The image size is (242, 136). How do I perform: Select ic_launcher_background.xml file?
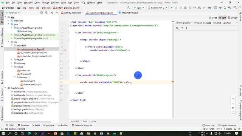(34, 53)
